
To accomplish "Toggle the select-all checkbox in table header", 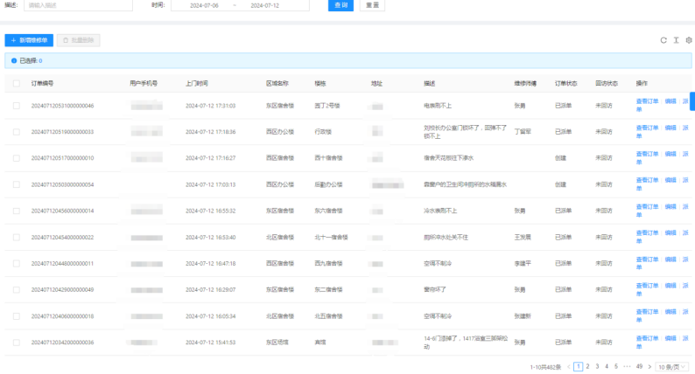I will coord(17,84).
